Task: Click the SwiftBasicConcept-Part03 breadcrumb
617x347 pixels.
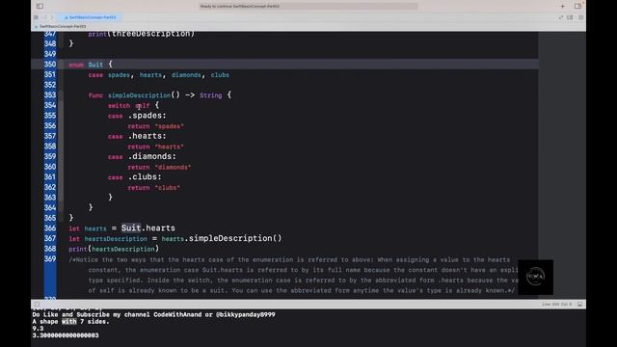Action: pos(62,26)
